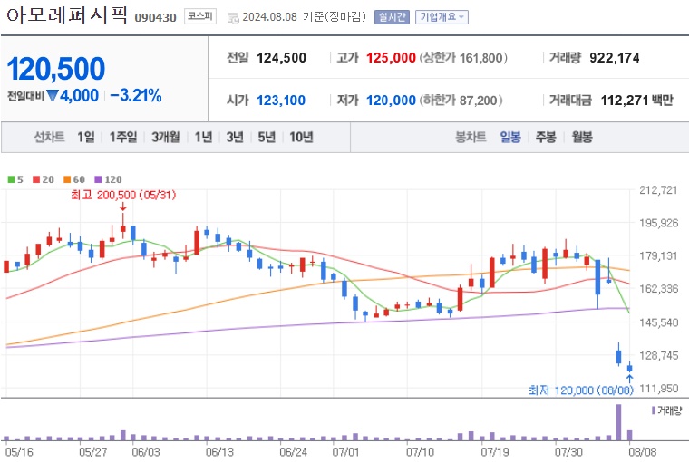This screenshot has height=462, width=689.
Task: Click the 05/16 date axis label
Action: [18, 452]
